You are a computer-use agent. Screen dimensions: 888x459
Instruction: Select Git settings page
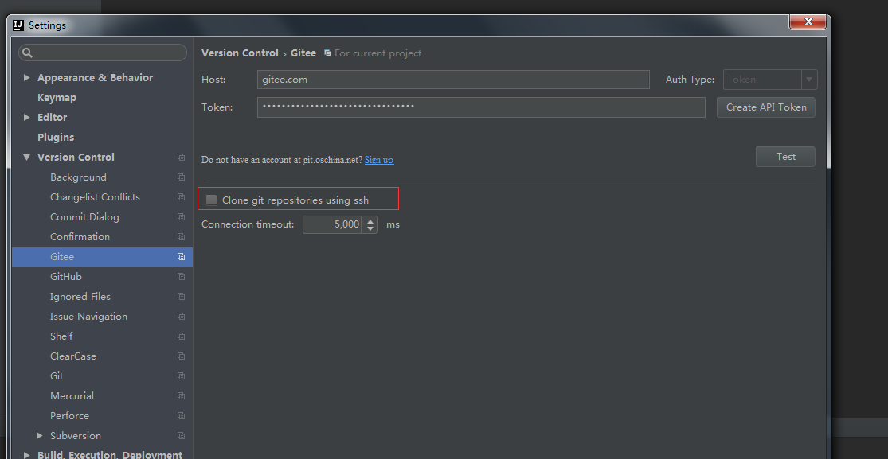57,375
